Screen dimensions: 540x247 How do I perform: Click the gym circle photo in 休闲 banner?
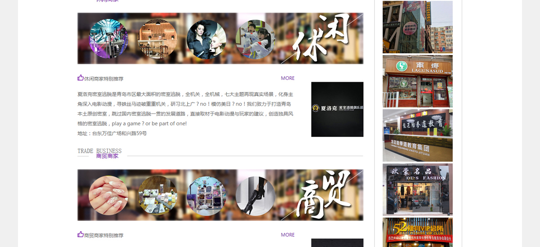[x=108, y=39]
